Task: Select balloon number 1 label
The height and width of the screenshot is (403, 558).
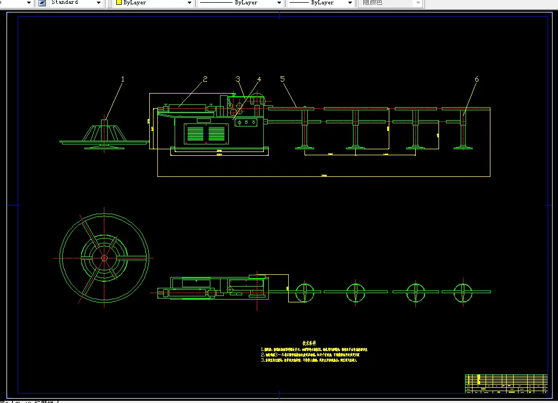Action: click(x=123, y=79)
